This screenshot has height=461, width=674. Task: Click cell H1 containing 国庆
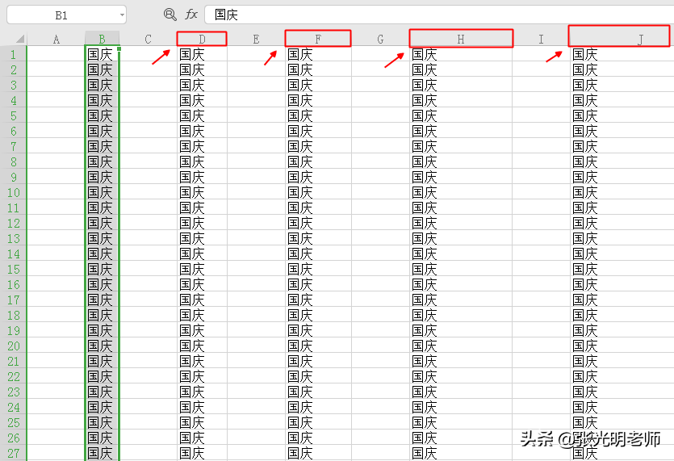click(x=461, y=54)
